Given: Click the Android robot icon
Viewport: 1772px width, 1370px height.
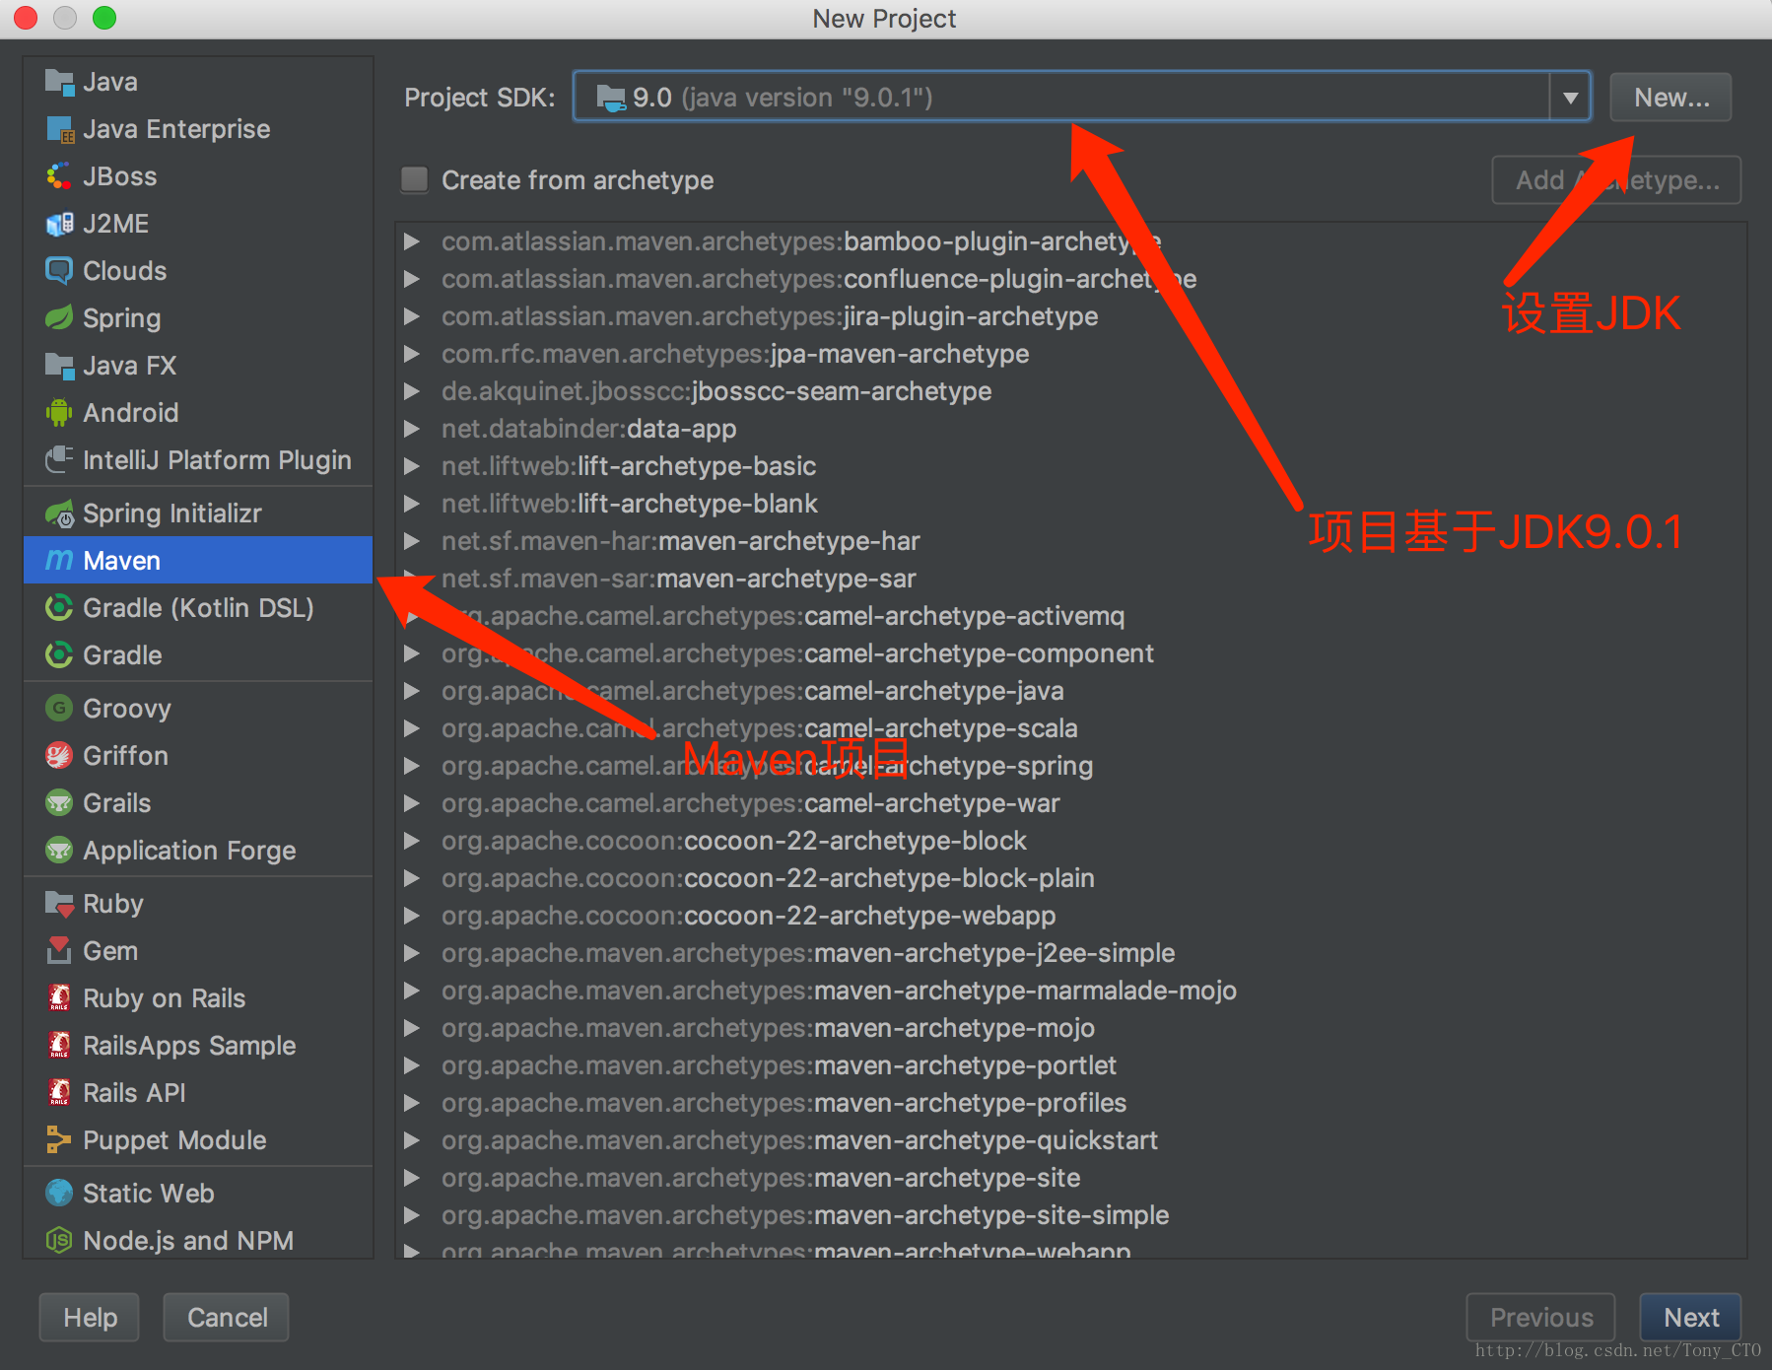Looking at the screenshot, I should [59, 413].
